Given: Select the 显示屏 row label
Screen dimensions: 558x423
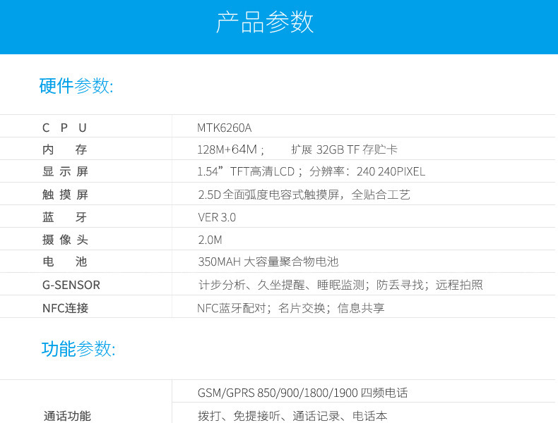Looking at the screenshot, I should (65, 171).
